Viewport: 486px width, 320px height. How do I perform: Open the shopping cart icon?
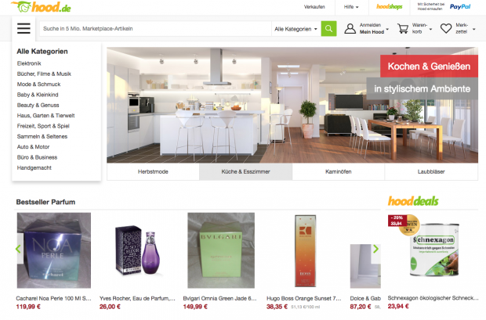pyautogui.click(x=403, y=29)
